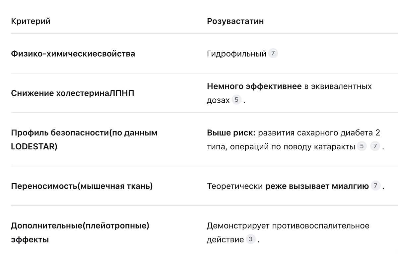
Task: Click the word Теоретически
Action: point(235,186)
